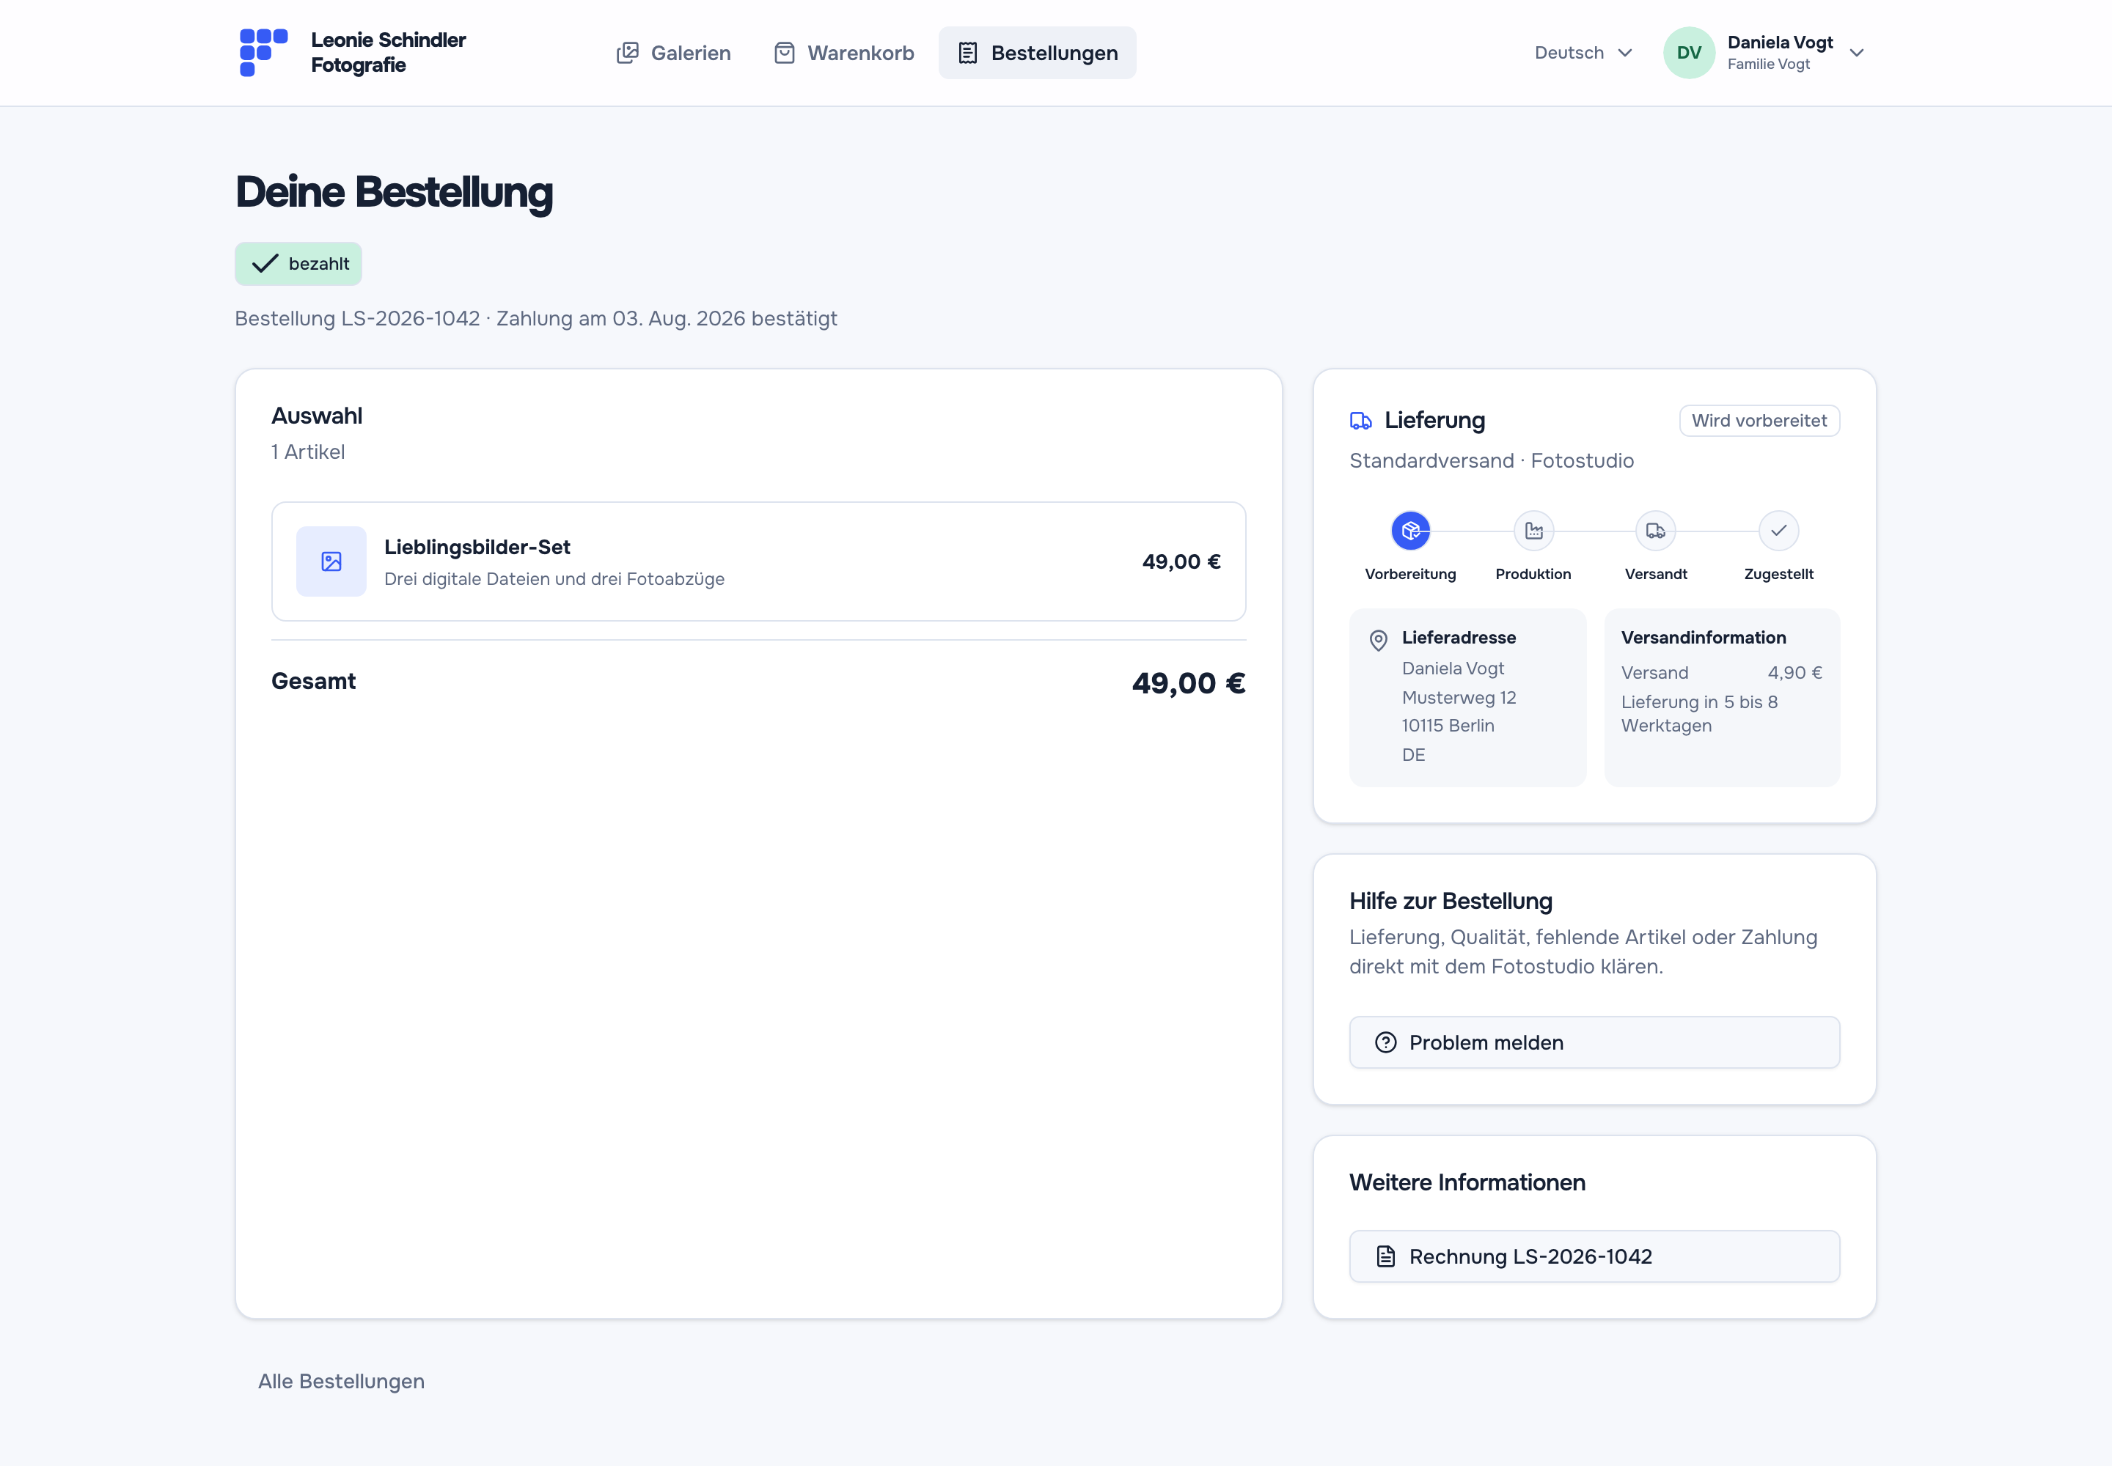Click the order number line LS-2026-1042

[x=536, y=319]
